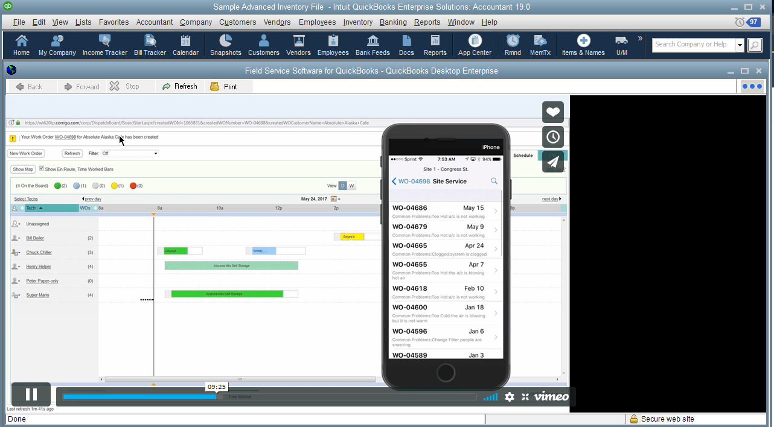Screen dimensions: 774x427
Task: Open the Rmnd reminders icon
Action: (x=513, y=45)
